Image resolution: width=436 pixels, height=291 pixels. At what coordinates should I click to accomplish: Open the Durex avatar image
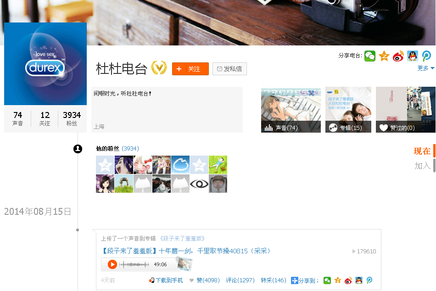[45, 64]
